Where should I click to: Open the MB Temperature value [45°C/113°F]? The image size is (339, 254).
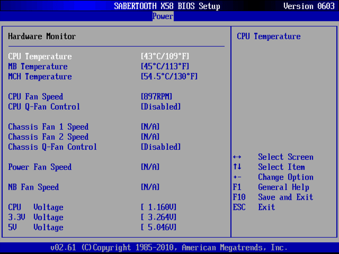165,67
